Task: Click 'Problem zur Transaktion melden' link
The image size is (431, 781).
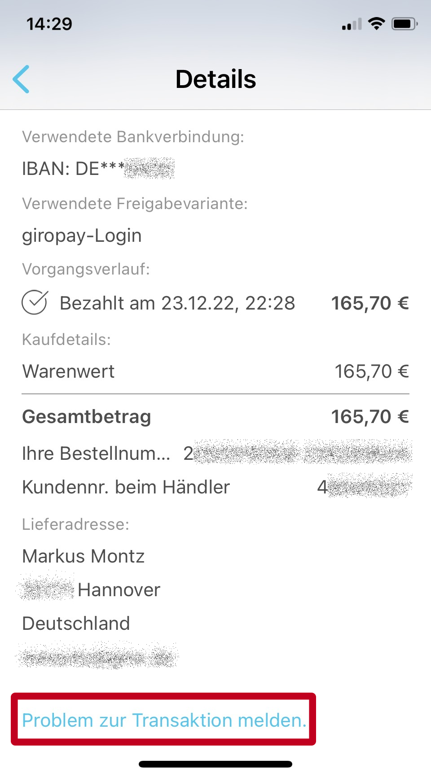Action: pyautogui.click(x=164, y=720)
